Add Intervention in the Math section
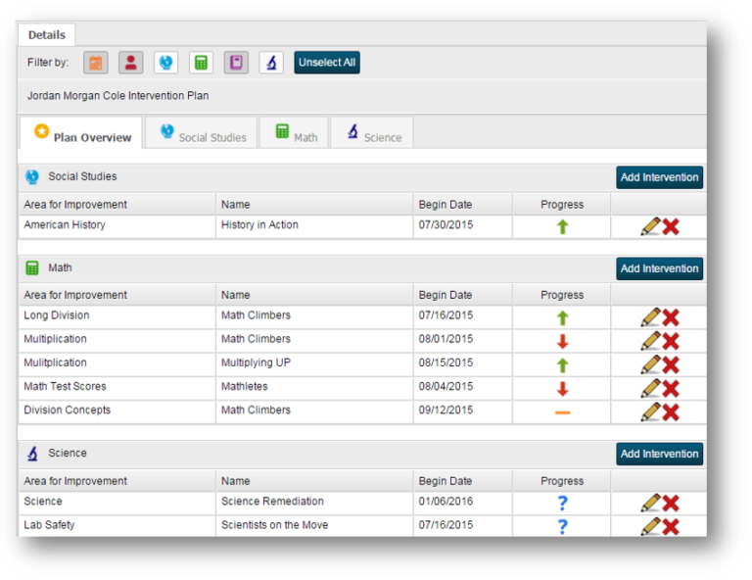The height and width of the screenshot is (580, 752). tap(659, 268)
